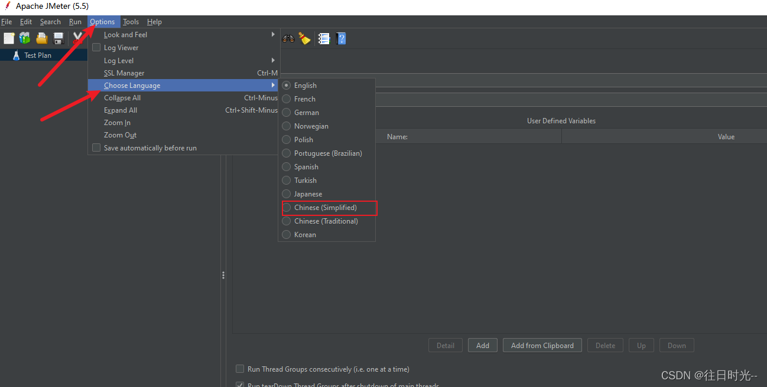
Task: Toggle Save automatically before run
Action: point(96,147)
